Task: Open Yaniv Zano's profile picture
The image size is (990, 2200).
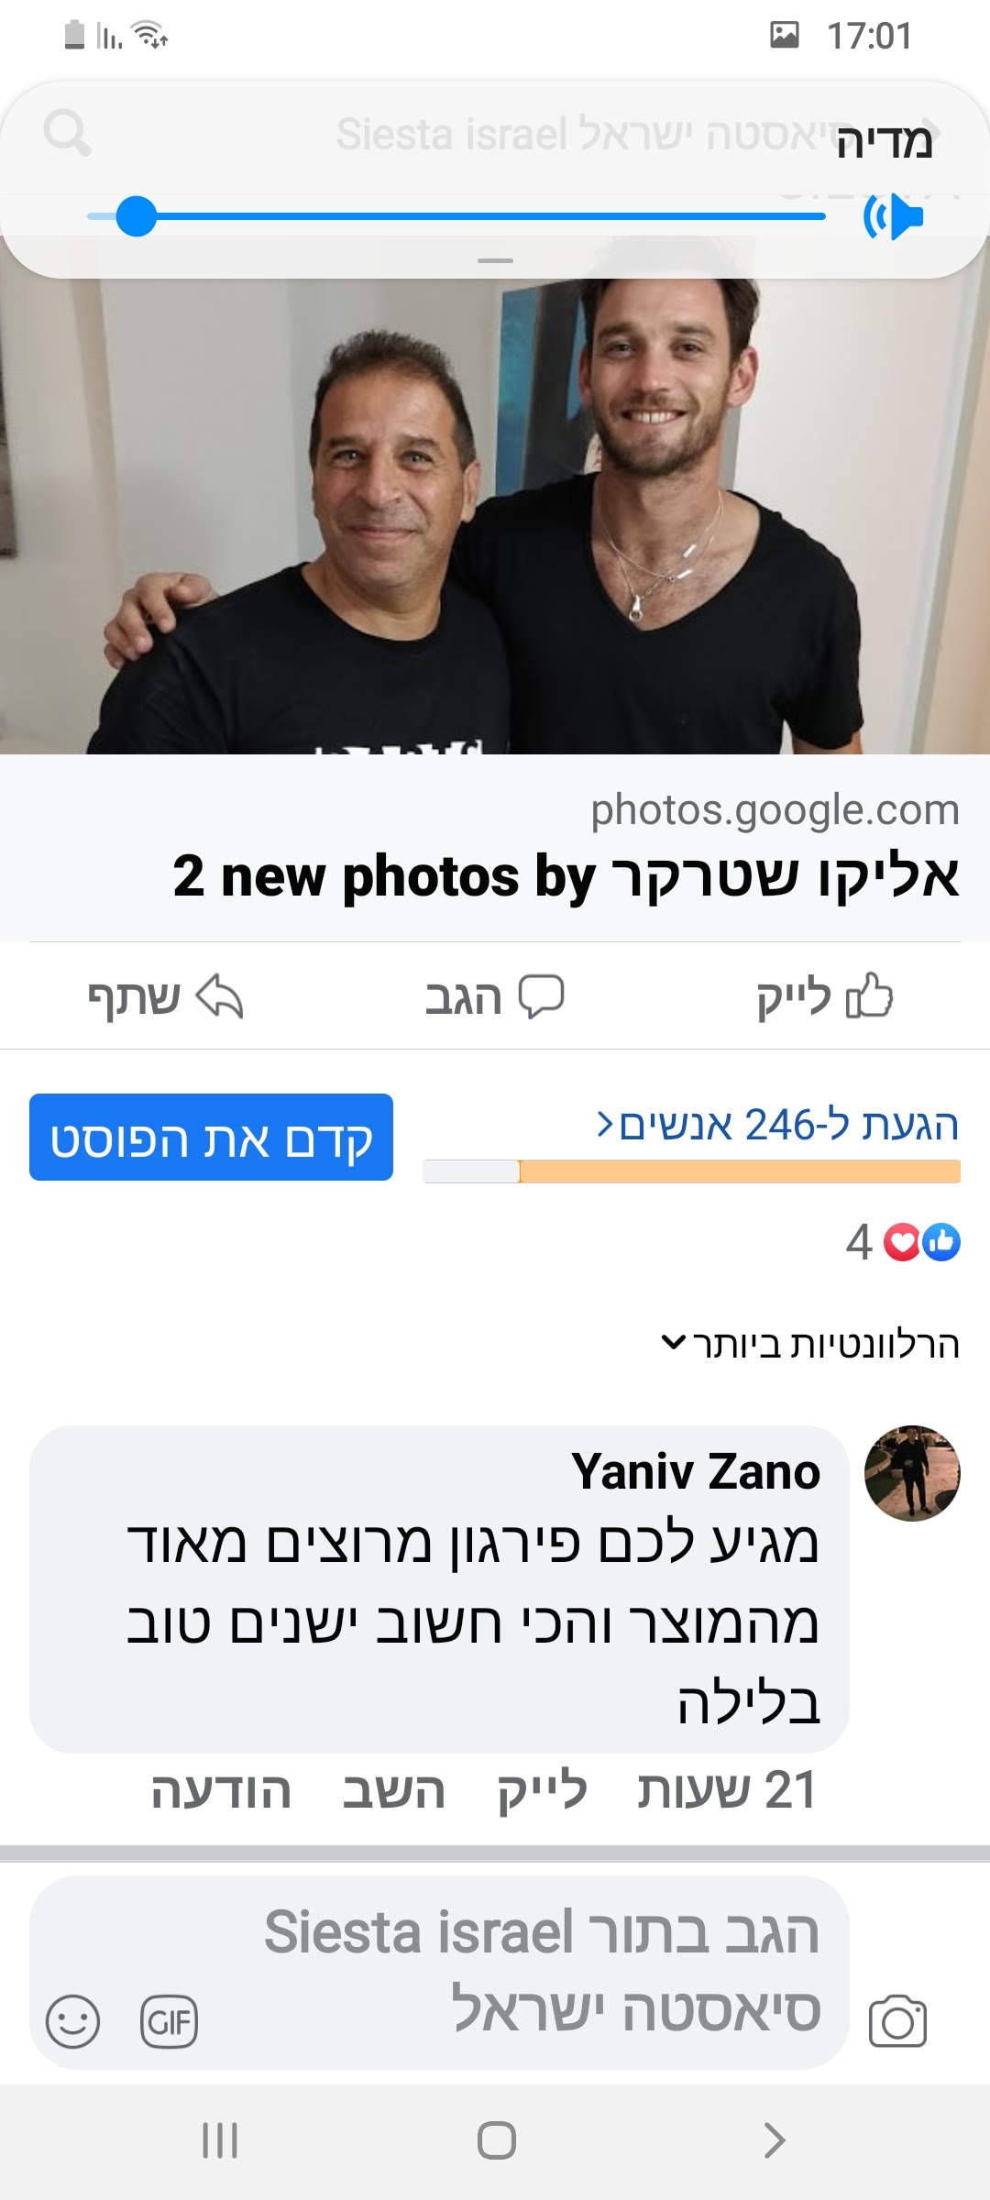Action: pos(912,1473)
